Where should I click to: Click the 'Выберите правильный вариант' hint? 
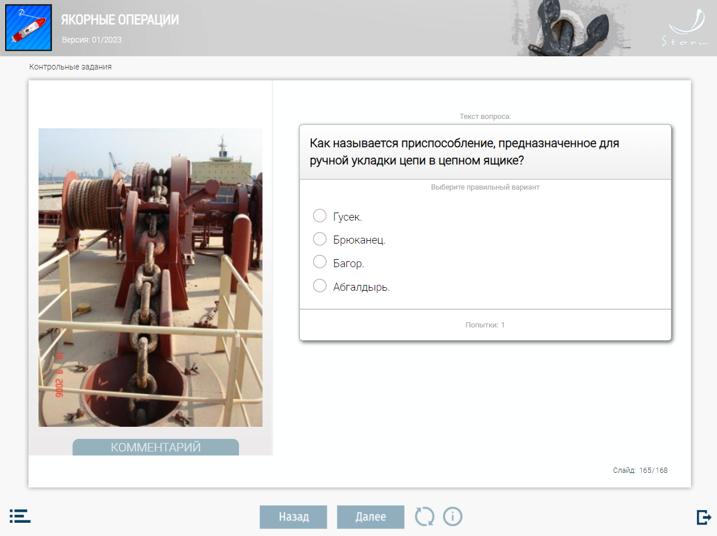click(x=485, y=187)
